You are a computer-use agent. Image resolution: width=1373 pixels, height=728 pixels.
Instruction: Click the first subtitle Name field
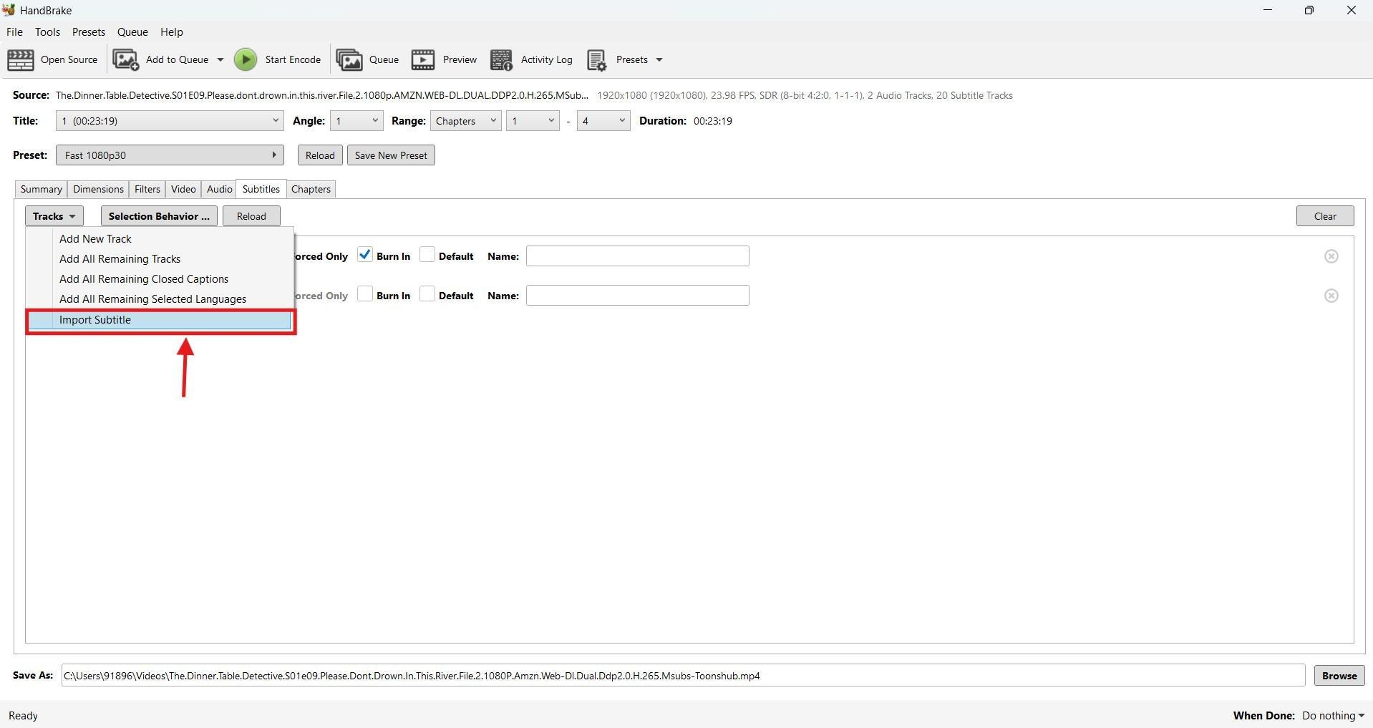tap(638, 256)
